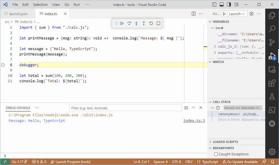The width and height of the screenshot is (279, 165).
Task: Select the Launch configuration dropdown
Action: pos(236,14)
